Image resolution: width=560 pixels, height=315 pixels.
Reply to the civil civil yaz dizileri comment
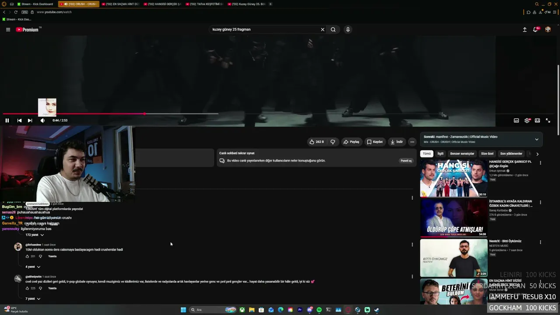tap(52, 288)
